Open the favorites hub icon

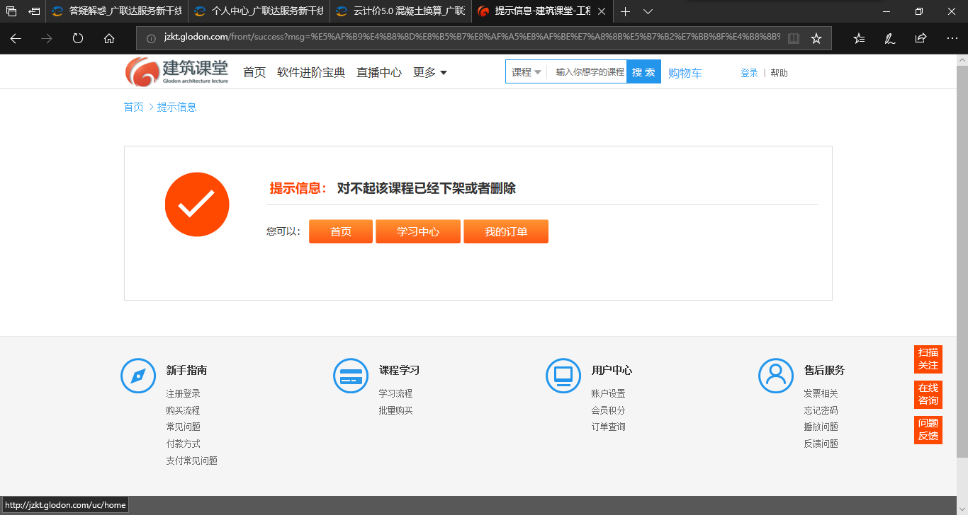[x=859, y=38]
